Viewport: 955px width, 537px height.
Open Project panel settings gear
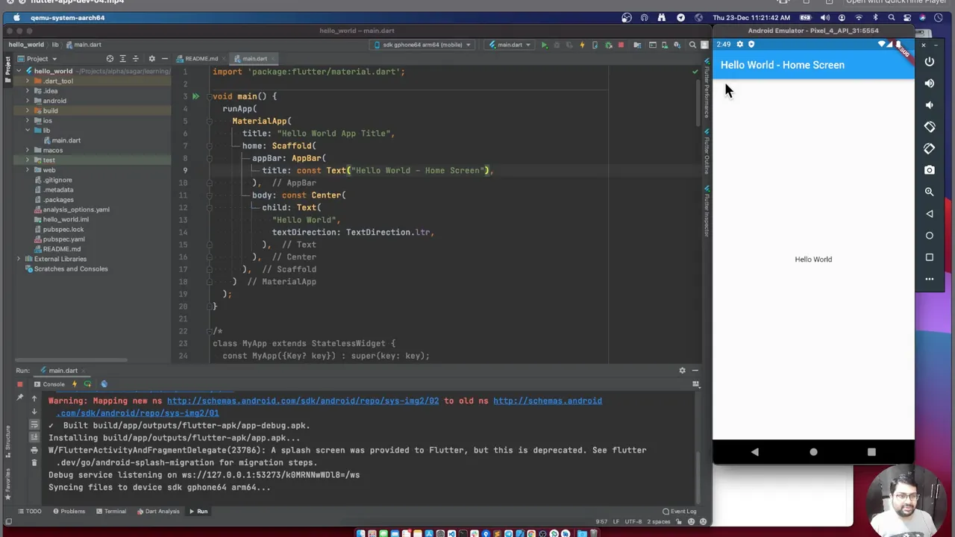pyautogui.click(x=151, y=59)
